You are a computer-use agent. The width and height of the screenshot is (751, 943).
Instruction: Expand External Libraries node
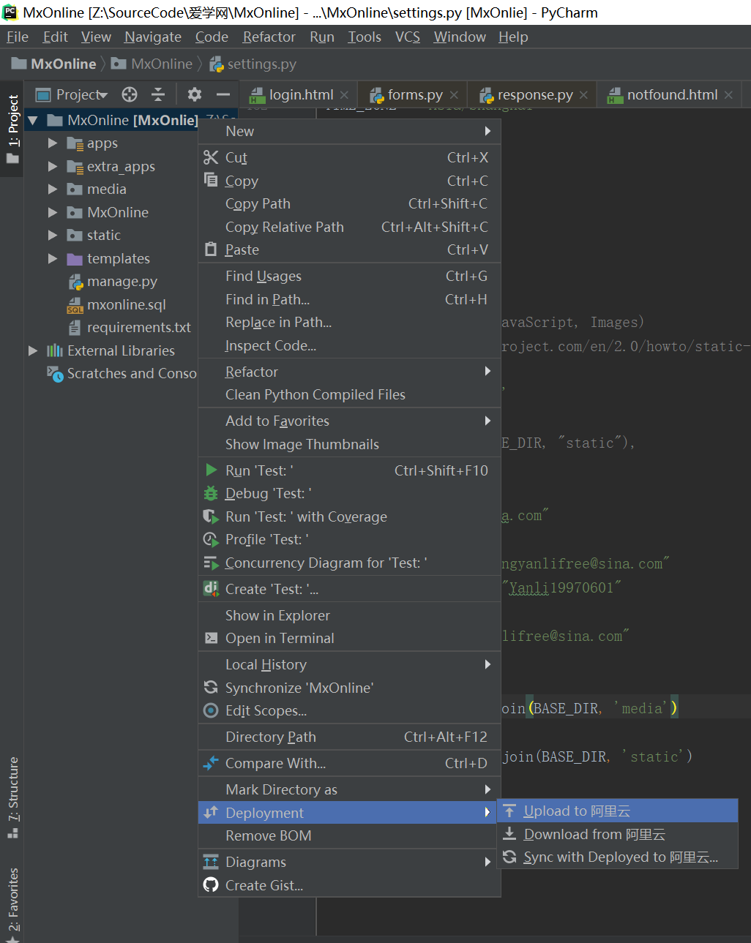click(32, 350)
